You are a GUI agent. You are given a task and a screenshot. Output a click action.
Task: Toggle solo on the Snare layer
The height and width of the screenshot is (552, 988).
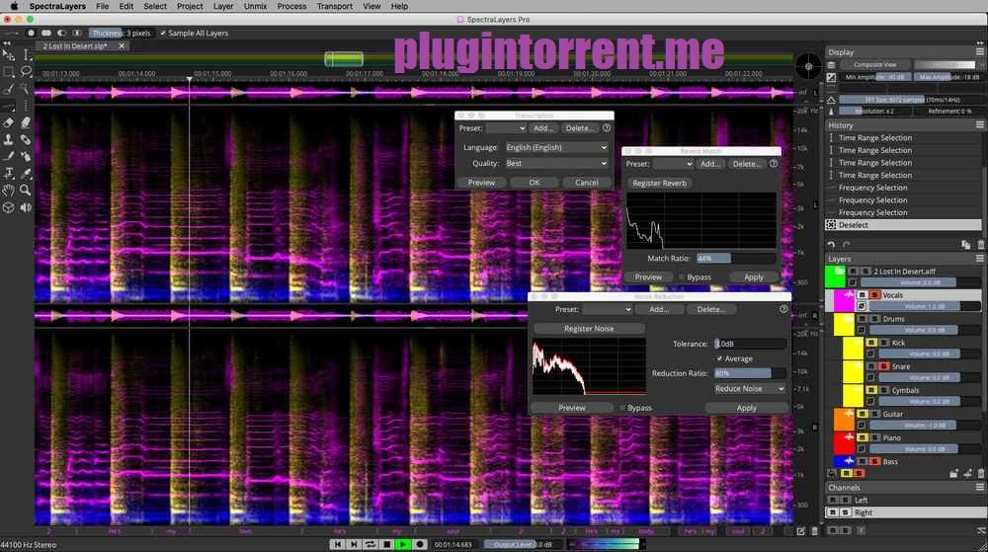(x=884, y=366)
